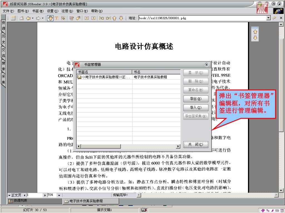Sort by 书签名 column header
Image resolution: width=285 pixels, height=213 pixels.
[104, 72]
